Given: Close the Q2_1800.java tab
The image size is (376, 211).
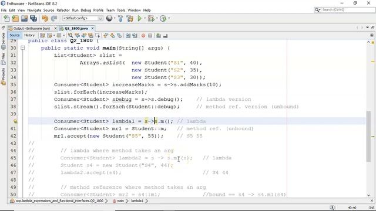Looking at the screenshot, I should tap(93, 28).
